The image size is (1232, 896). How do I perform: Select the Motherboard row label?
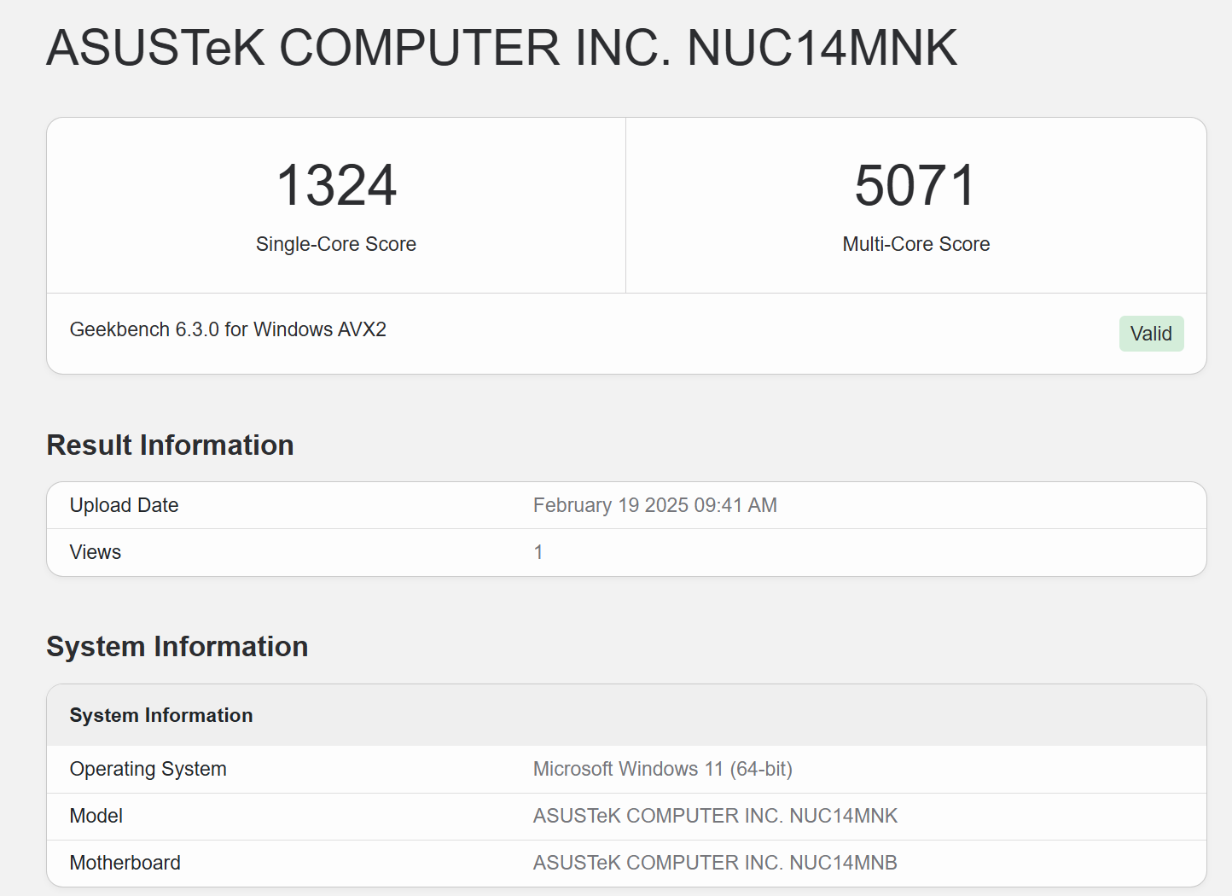[x=125, y=863]
